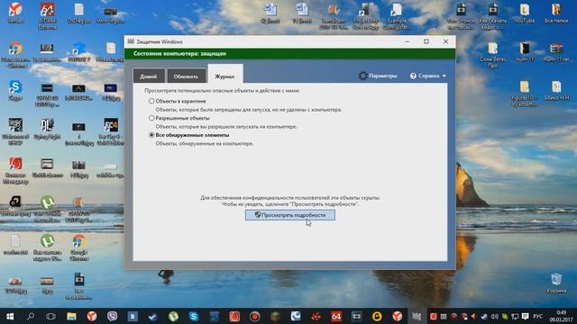Viewport: 577px width, 324px height.
Task: Click the taskbar clock and date
Action: (561, 316)
